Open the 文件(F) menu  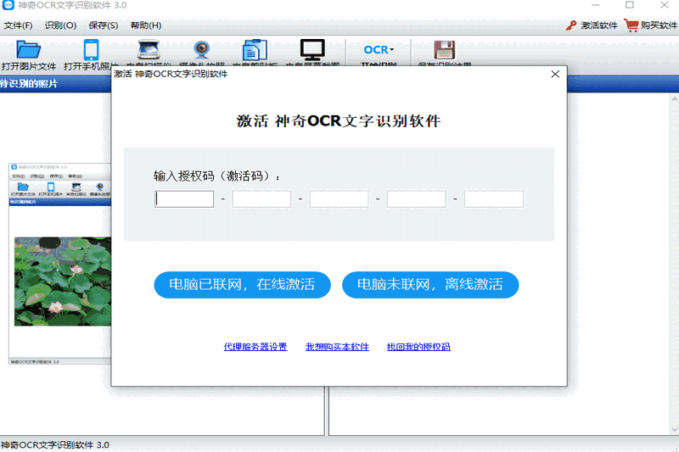pos(18,25)
